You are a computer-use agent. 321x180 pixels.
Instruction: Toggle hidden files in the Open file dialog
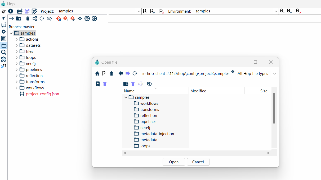click(x=149, y=84)
